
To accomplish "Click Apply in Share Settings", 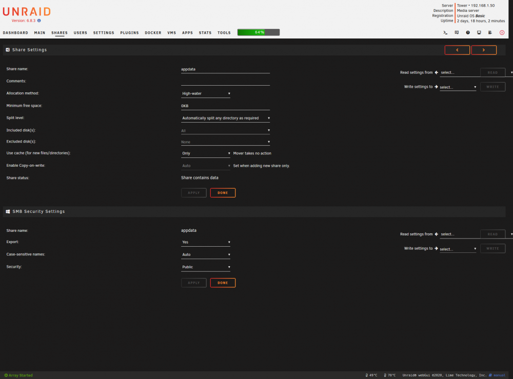I will 194,193.
